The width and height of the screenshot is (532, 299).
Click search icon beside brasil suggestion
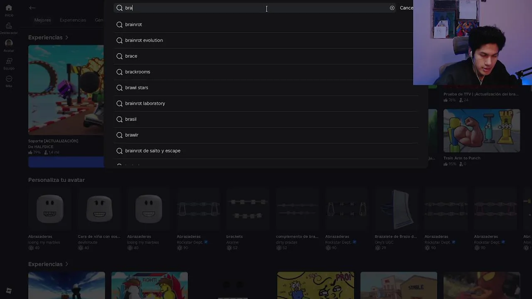tap(119, 119)
